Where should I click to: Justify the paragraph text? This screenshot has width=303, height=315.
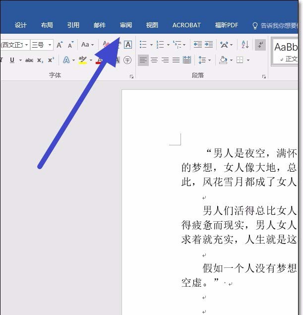pyautogui.click(x=176, y=60)
